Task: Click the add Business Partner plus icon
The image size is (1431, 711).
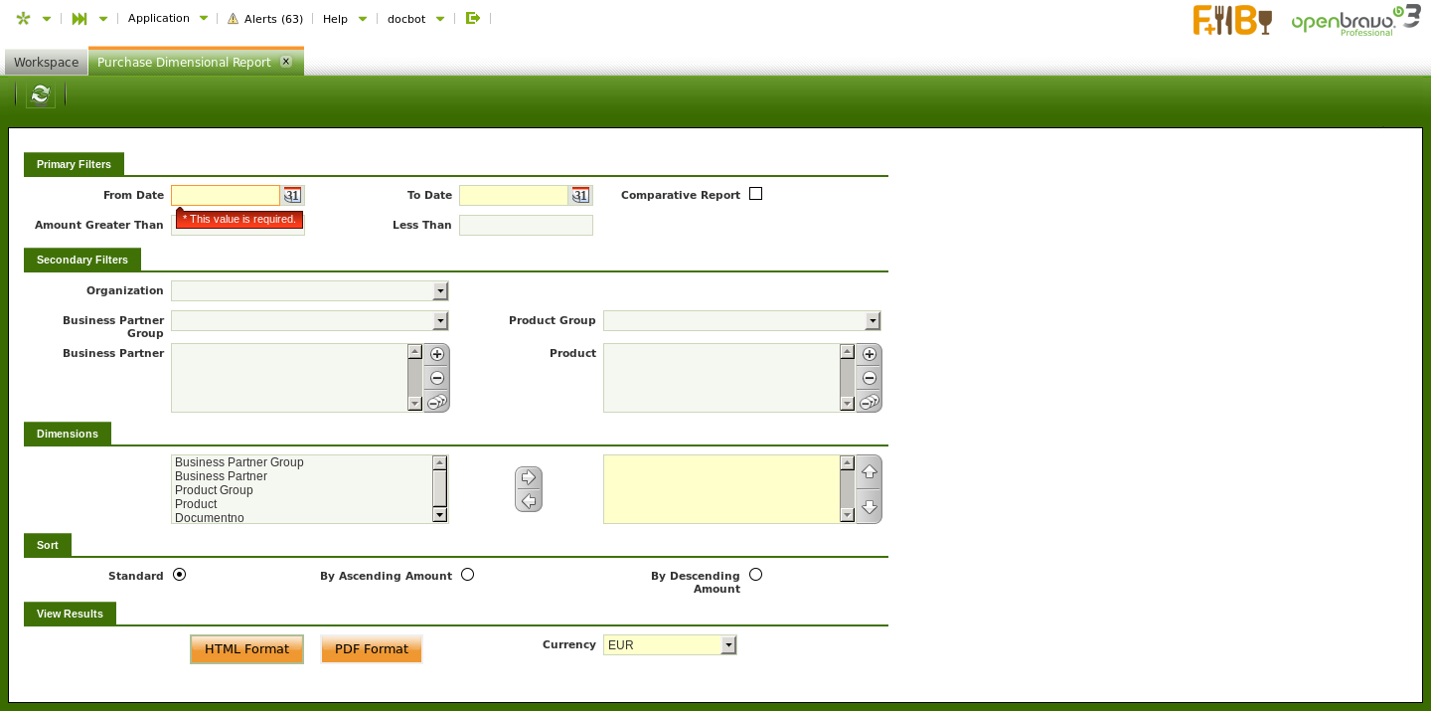Action: (x=437, y=354)
